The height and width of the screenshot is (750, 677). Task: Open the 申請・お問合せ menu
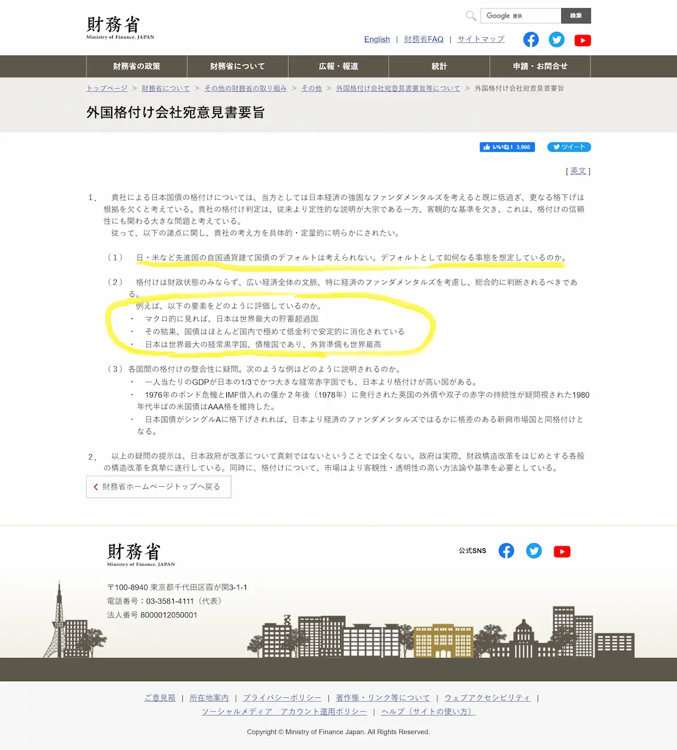point(540,66)
